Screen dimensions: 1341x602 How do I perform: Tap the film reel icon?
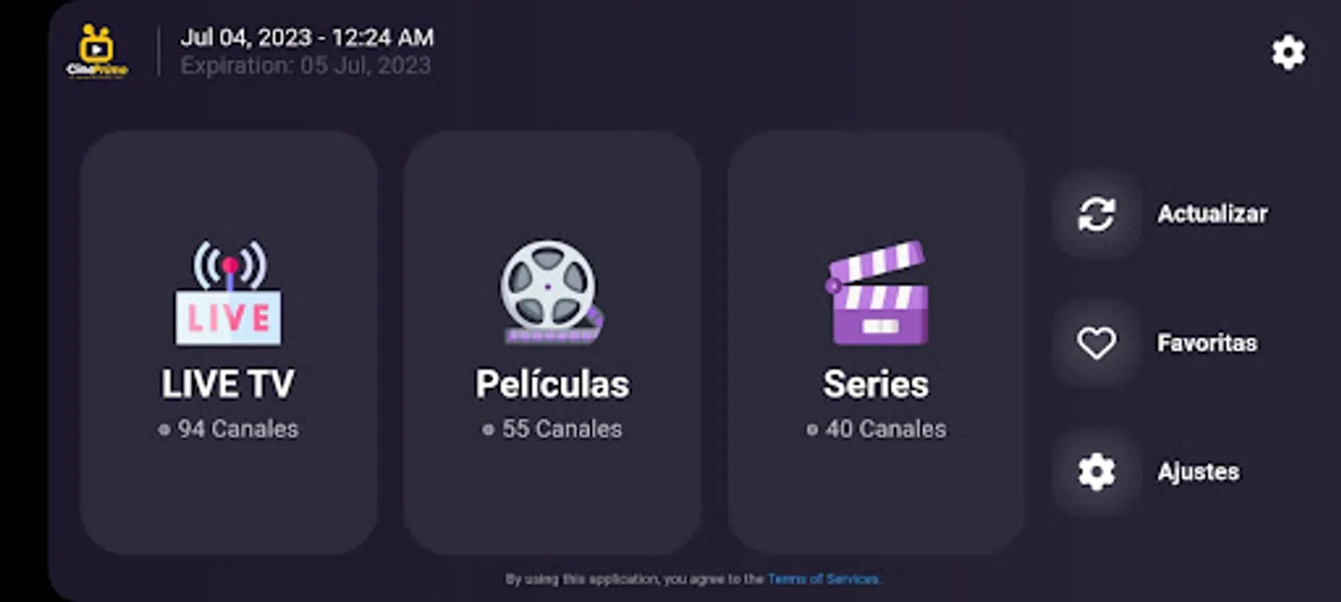pyautogui.click(x=552, y=292)
